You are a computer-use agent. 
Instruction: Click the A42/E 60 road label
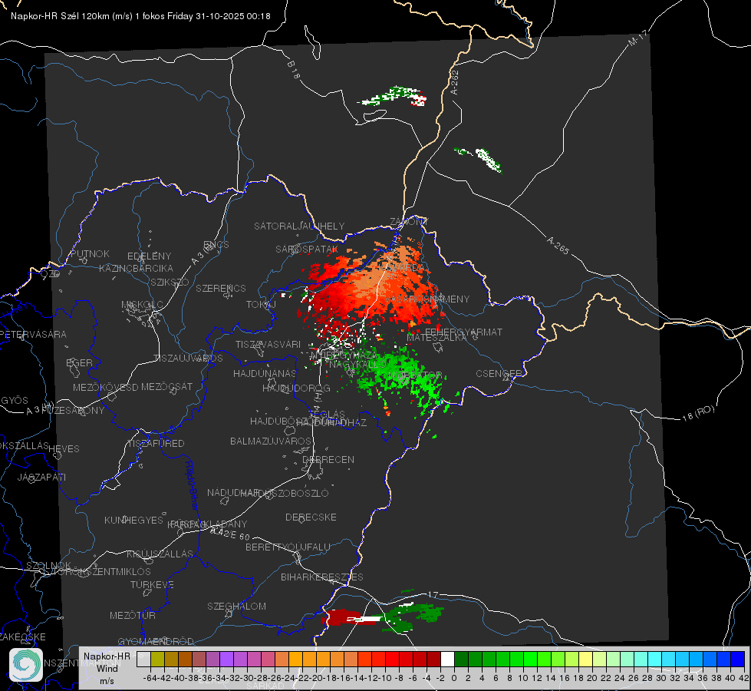pyautogui.click(x=230, y=534)
